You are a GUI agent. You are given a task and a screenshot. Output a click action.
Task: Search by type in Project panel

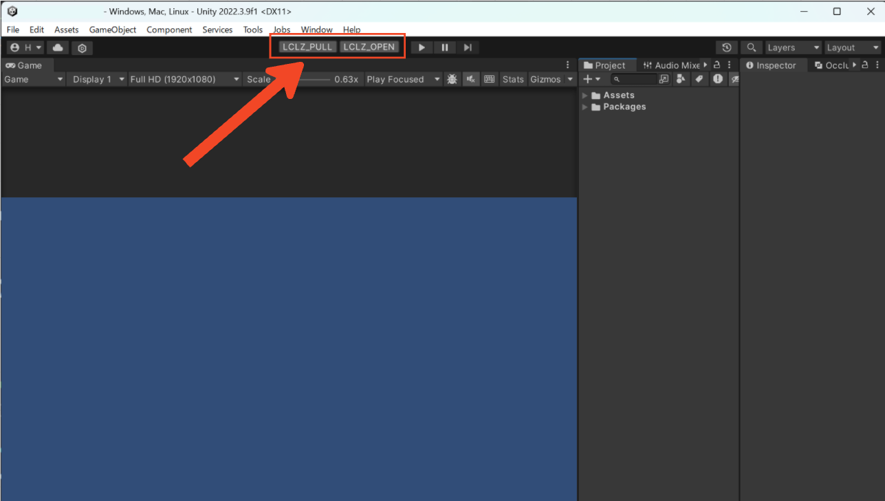click(681, 79)
